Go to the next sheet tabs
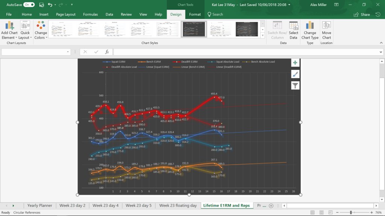Viewport: 385px width, 216px height. [x=13, y=206]
